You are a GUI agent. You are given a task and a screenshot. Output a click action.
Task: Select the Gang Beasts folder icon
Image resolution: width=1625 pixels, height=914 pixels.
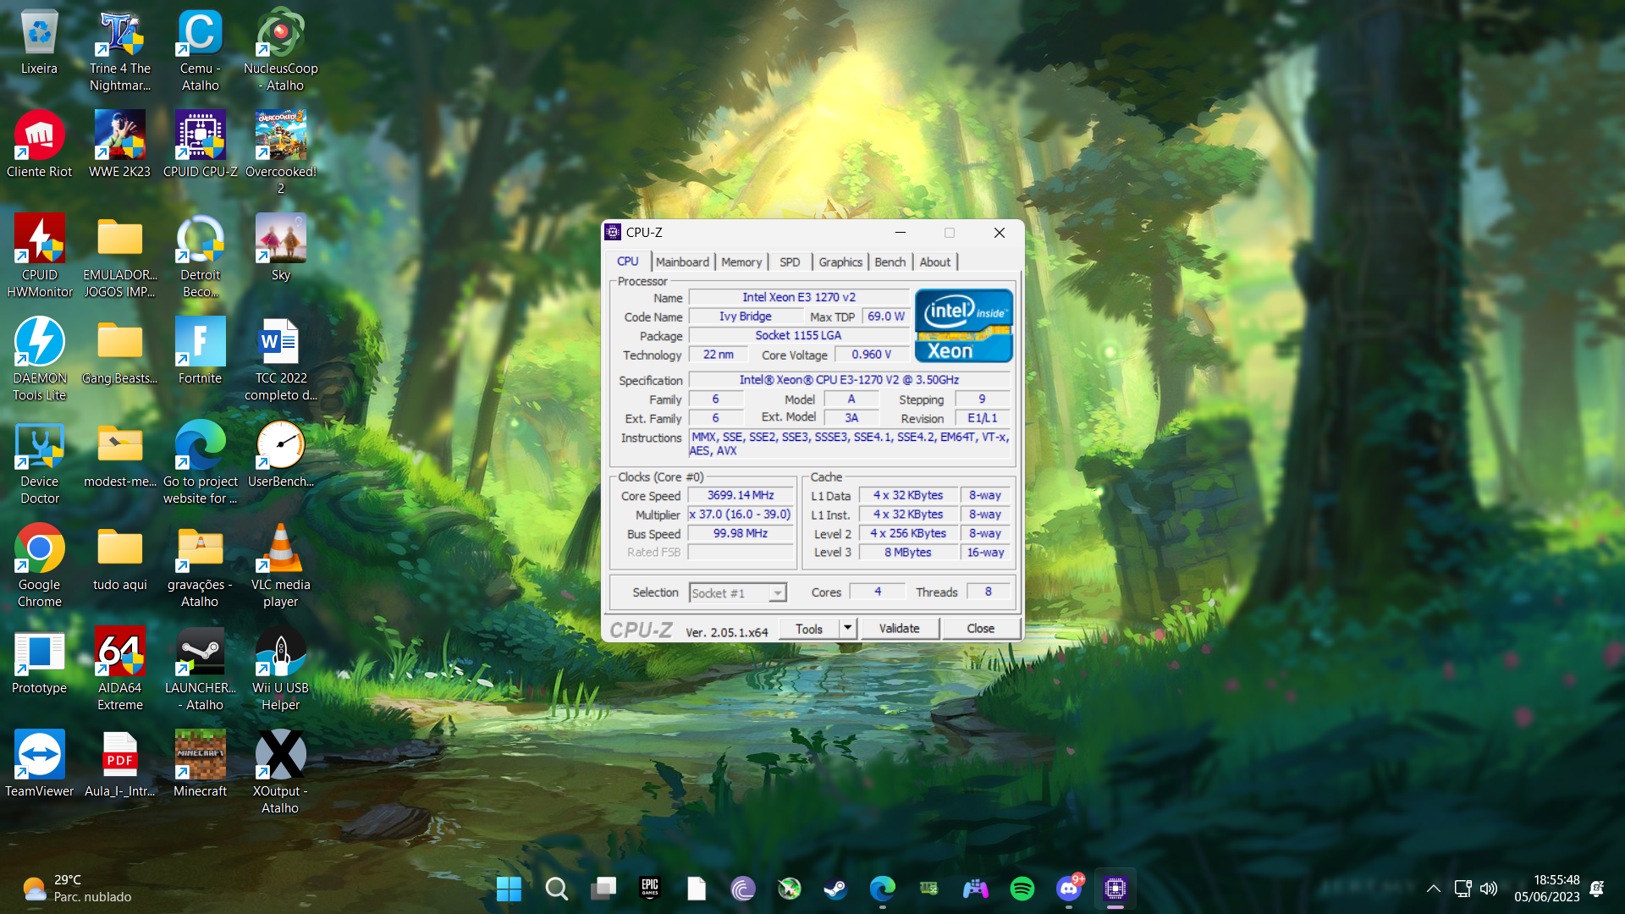(x=120, y=352)
